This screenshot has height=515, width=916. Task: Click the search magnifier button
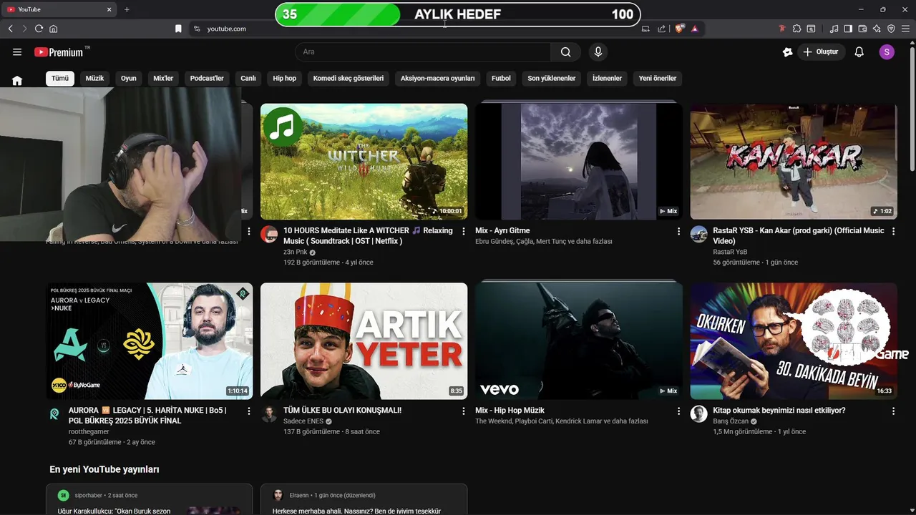(x=566, y=51)
